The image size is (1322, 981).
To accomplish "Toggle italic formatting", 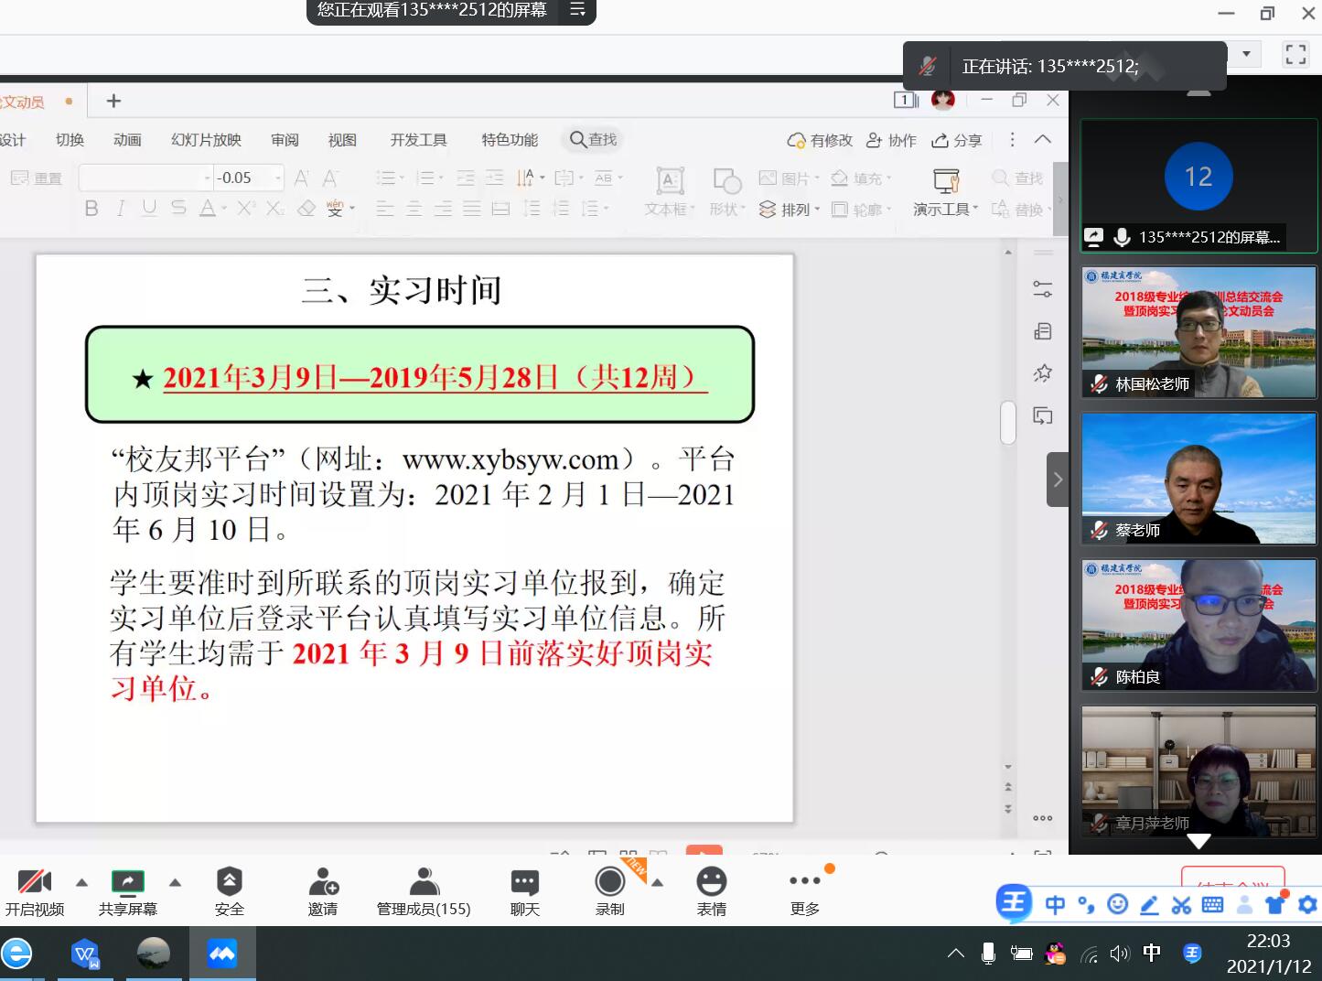I will coord(119,209).
